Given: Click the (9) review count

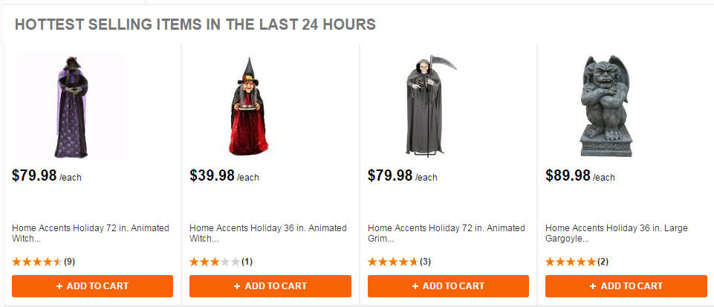Looking at the screenshot, I should [x=69, y=262].
